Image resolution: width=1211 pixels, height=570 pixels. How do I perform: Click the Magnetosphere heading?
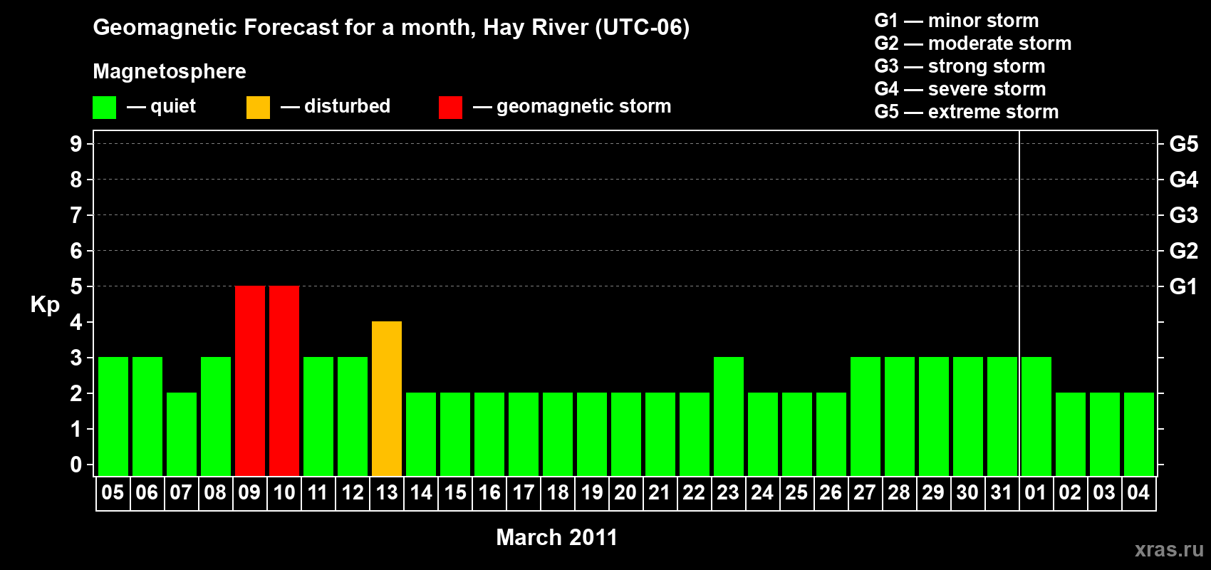coord(170,72)
